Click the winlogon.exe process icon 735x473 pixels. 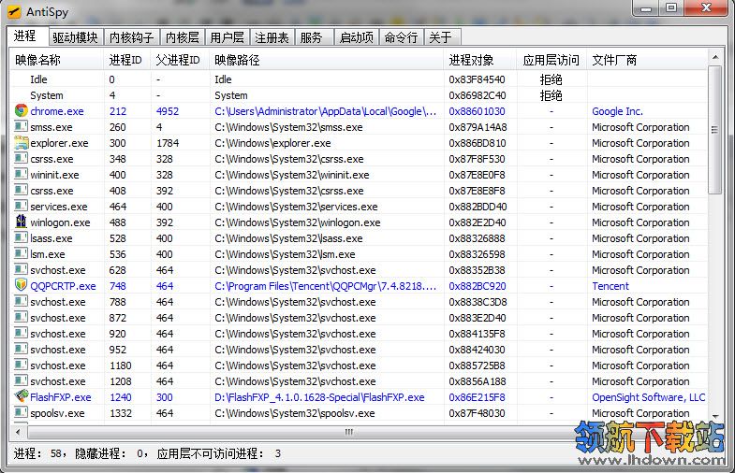tap(22, 222)
